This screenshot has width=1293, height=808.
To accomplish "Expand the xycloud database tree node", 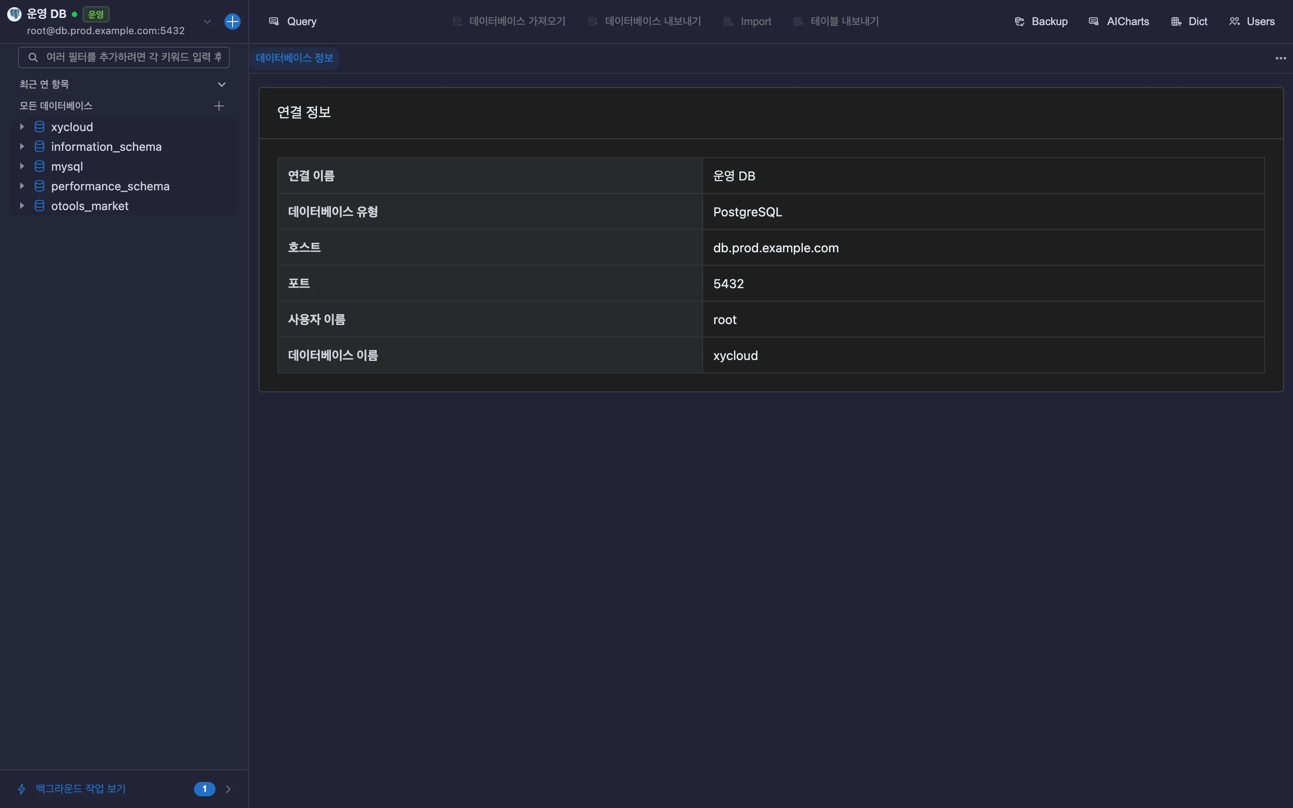I will pos(22,127).
